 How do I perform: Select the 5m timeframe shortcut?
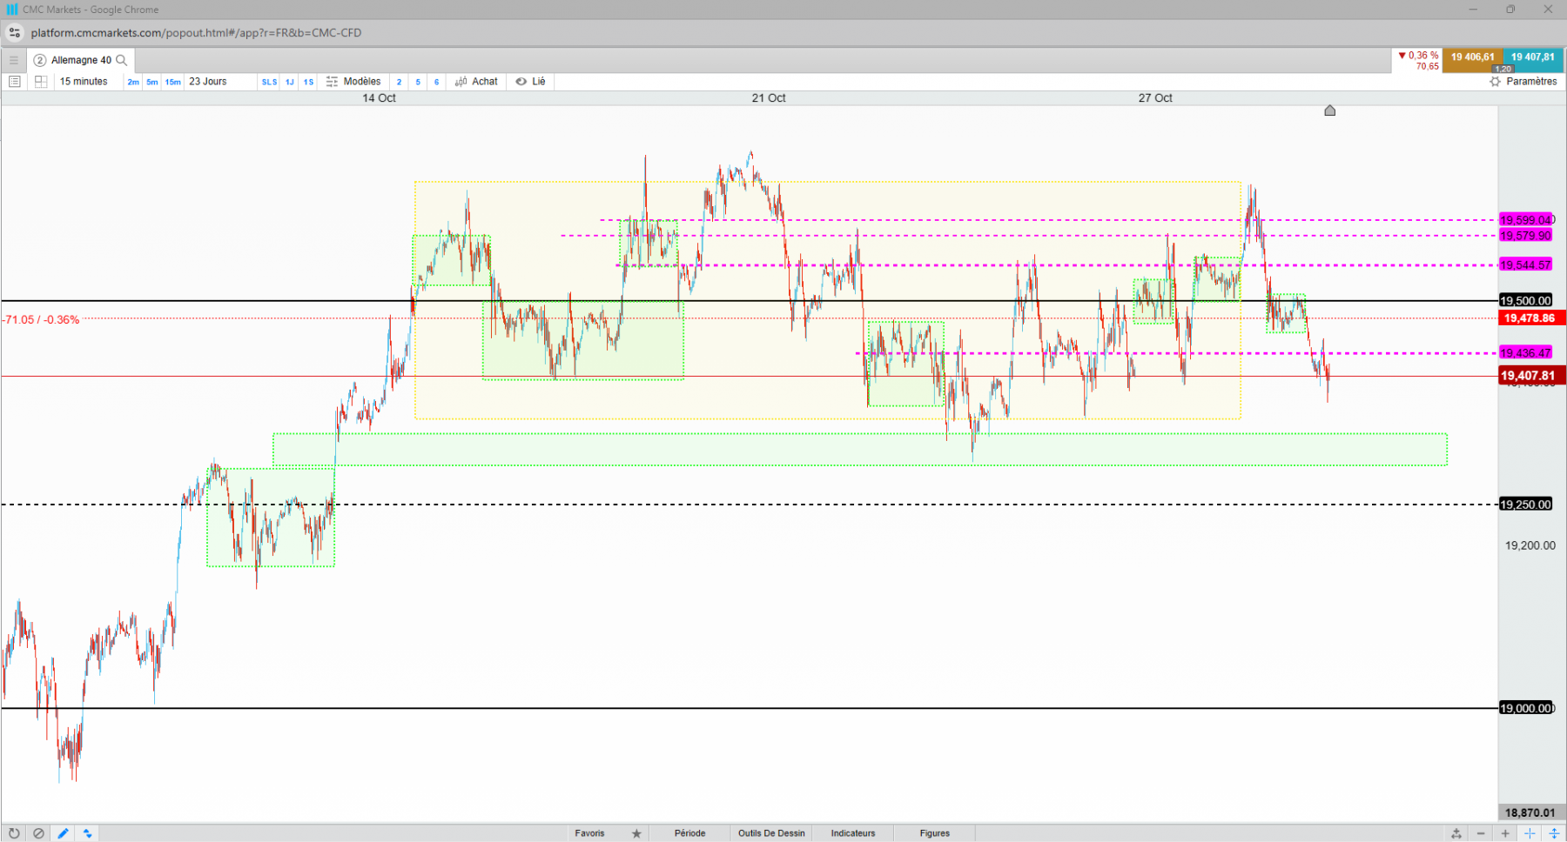click(152, 82)
